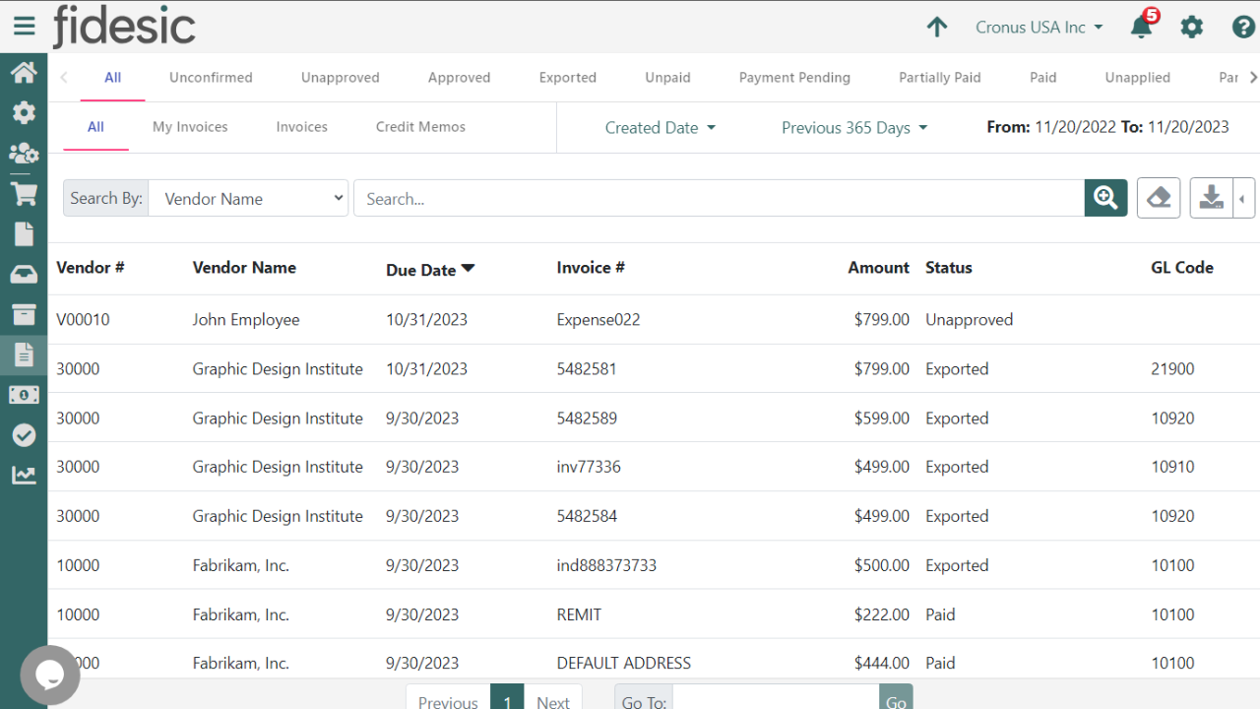Click the Amount column header
This screenshot has height=709, width=1260.
879,267
